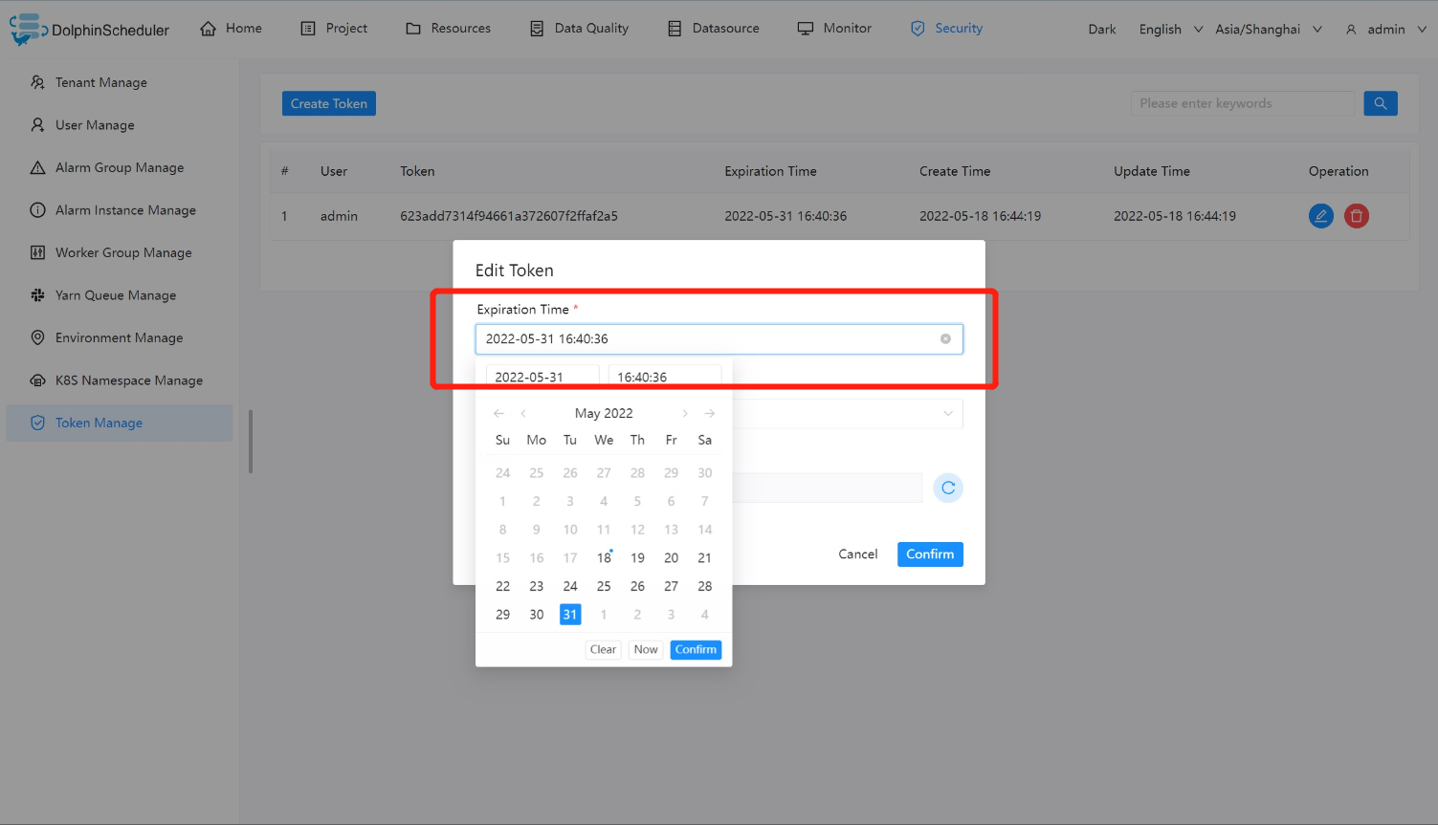Clear the Expiration Time field using its x icon

coord(945,338)
